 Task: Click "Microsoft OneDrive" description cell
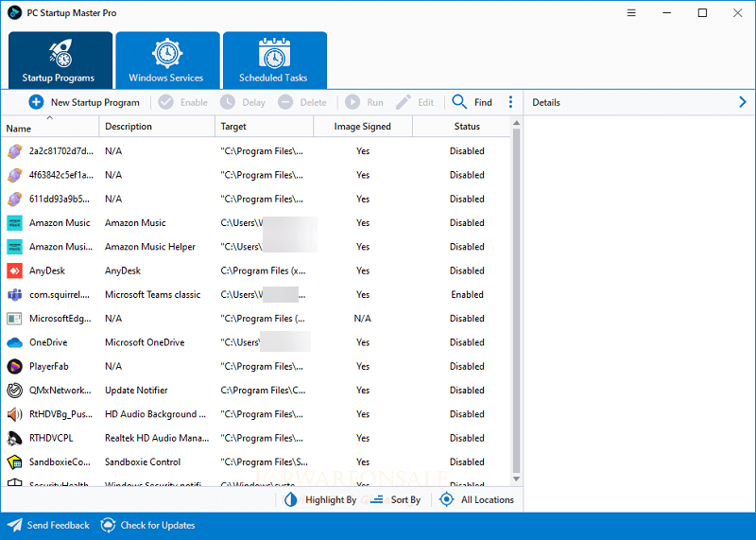[145, 342]
